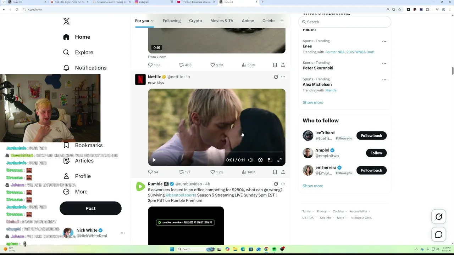
Task: View analytics for the 5.9M views post
Action: click(x=248, y=65)
